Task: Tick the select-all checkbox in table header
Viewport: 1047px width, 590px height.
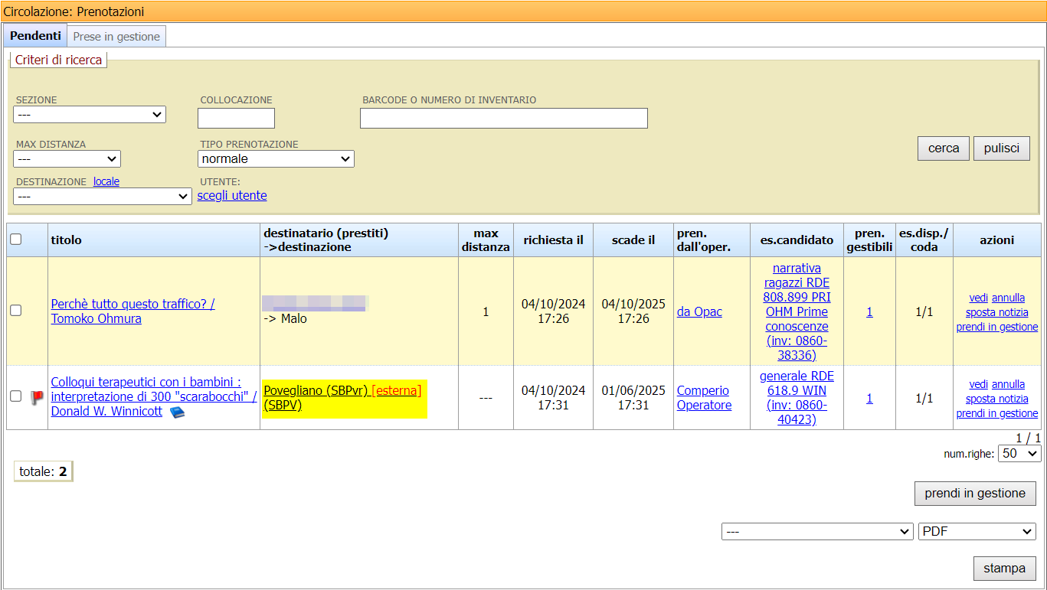Action: coord(16,240)
